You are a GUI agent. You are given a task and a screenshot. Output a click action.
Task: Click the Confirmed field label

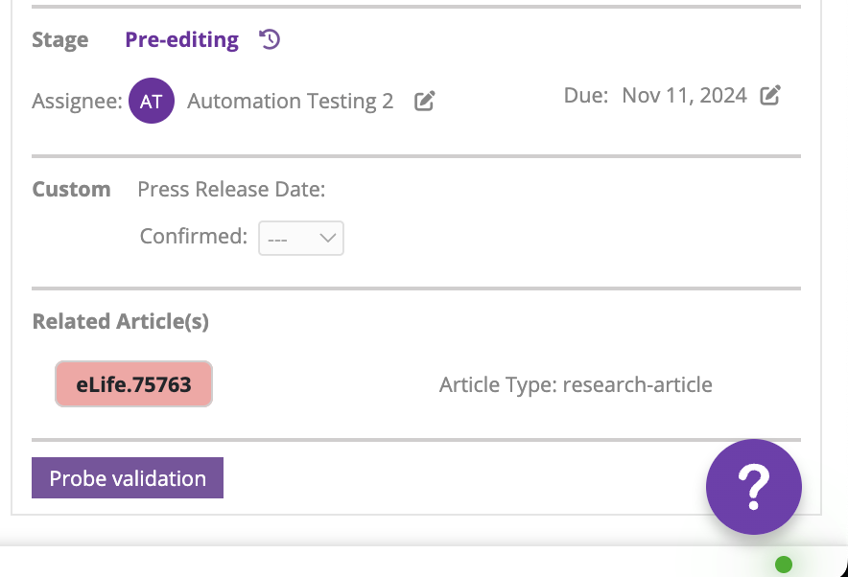click(193, 237)
